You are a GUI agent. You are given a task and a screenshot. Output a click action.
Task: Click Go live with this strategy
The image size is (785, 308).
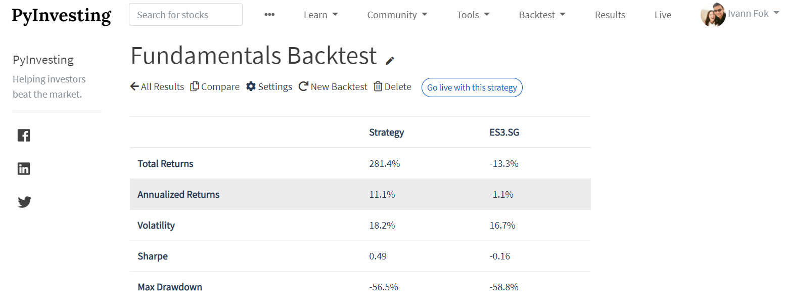click(x=472, y=87)
